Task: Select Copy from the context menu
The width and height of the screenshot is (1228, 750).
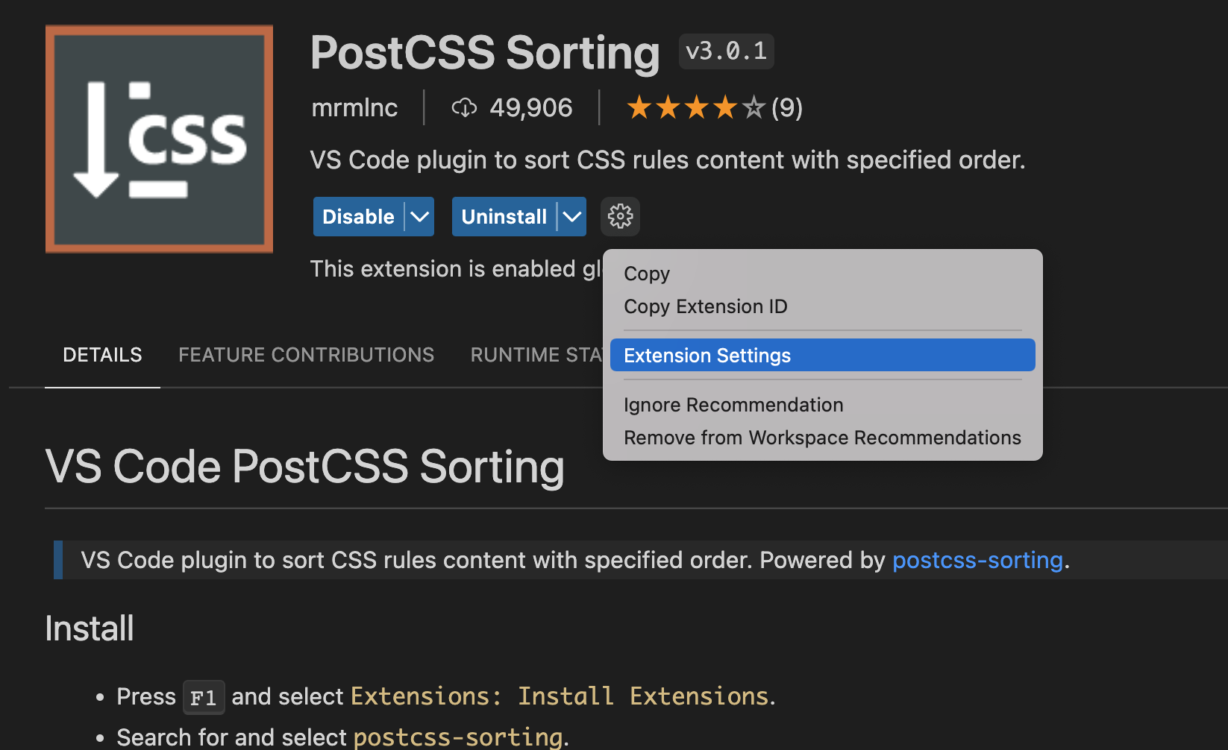Action: pos(647,274)
